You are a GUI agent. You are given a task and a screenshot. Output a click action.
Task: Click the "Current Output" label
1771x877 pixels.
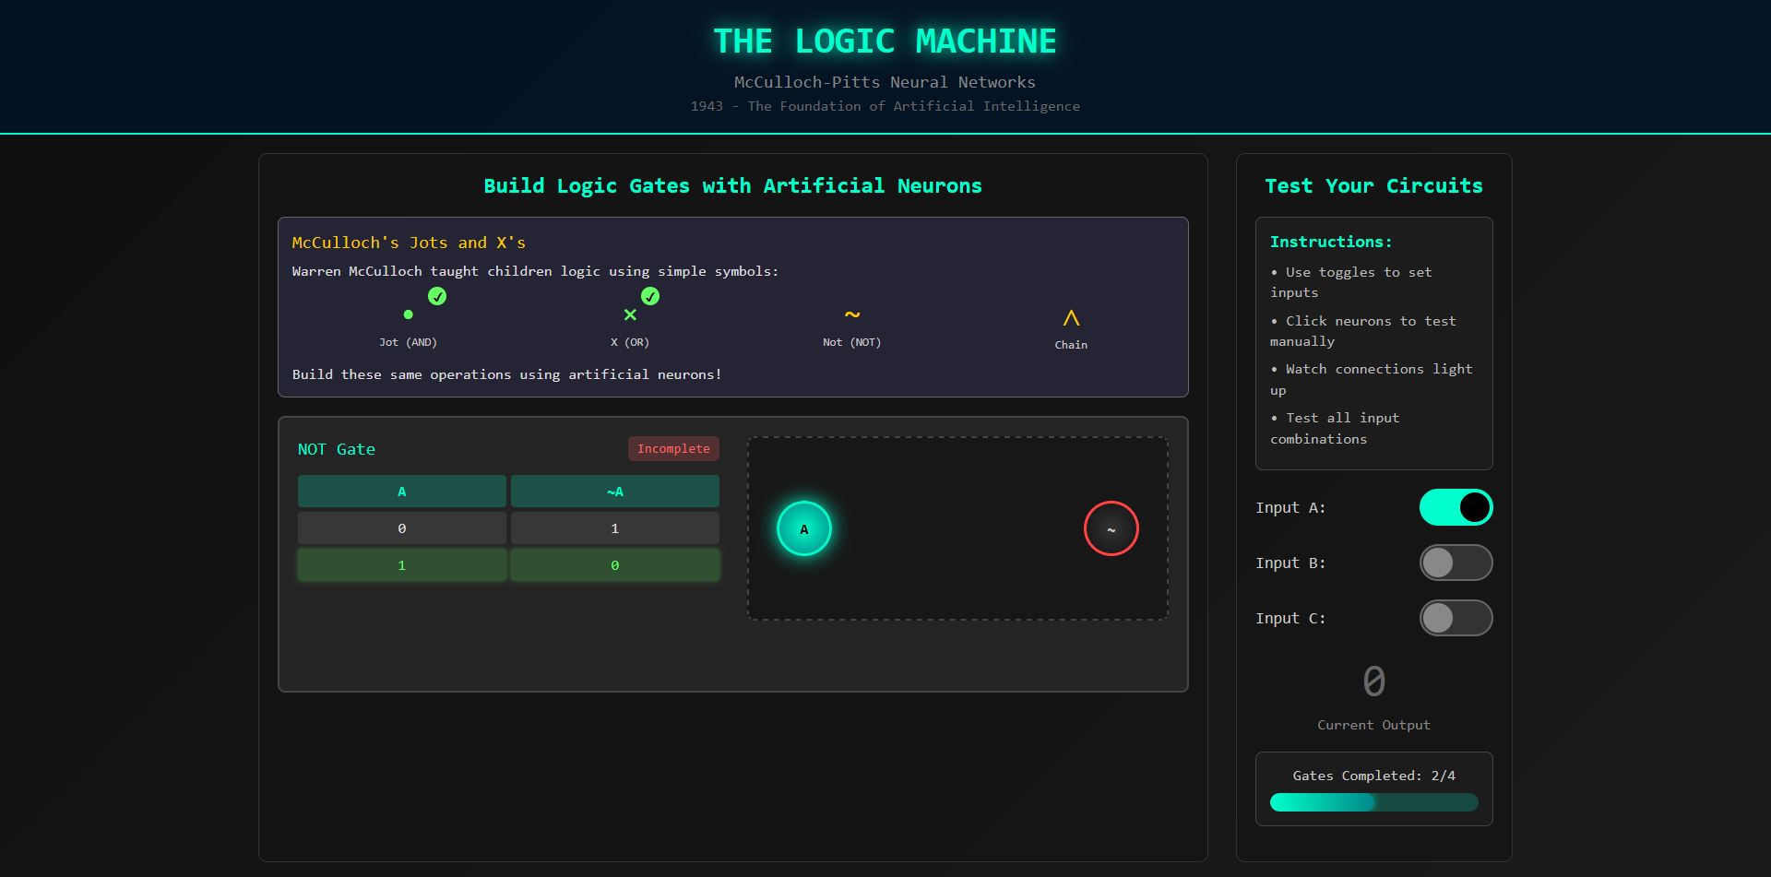click(1374, 725)
